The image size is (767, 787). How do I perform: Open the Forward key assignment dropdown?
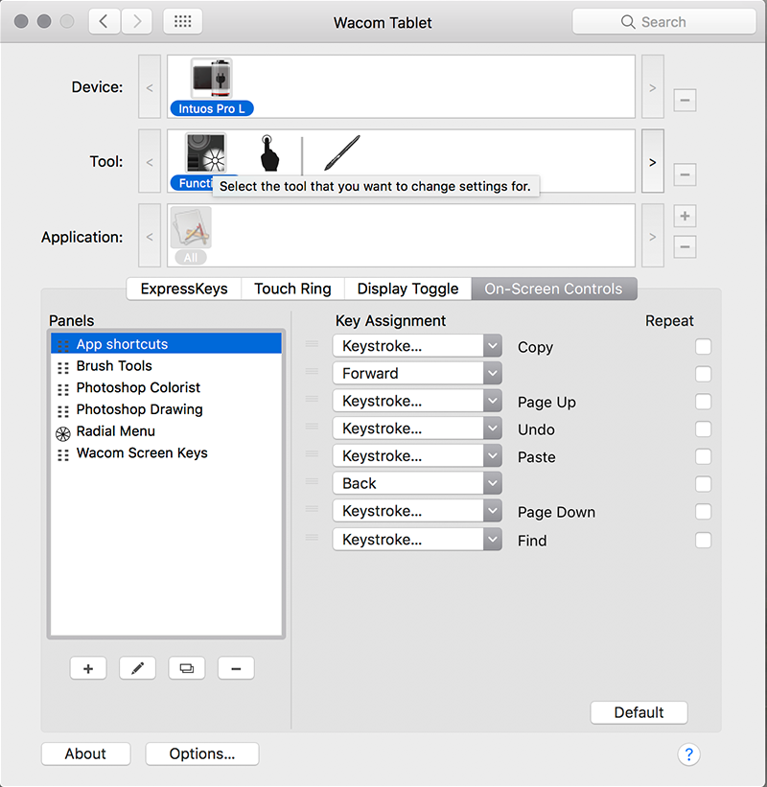click(417, 374)
